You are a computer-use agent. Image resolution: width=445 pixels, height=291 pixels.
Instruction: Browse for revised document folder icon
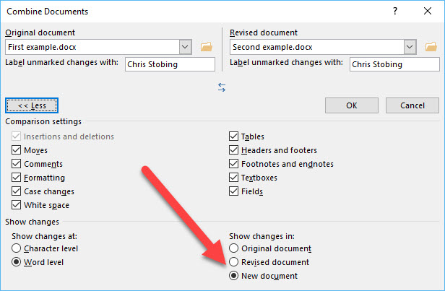click(431, 47)
